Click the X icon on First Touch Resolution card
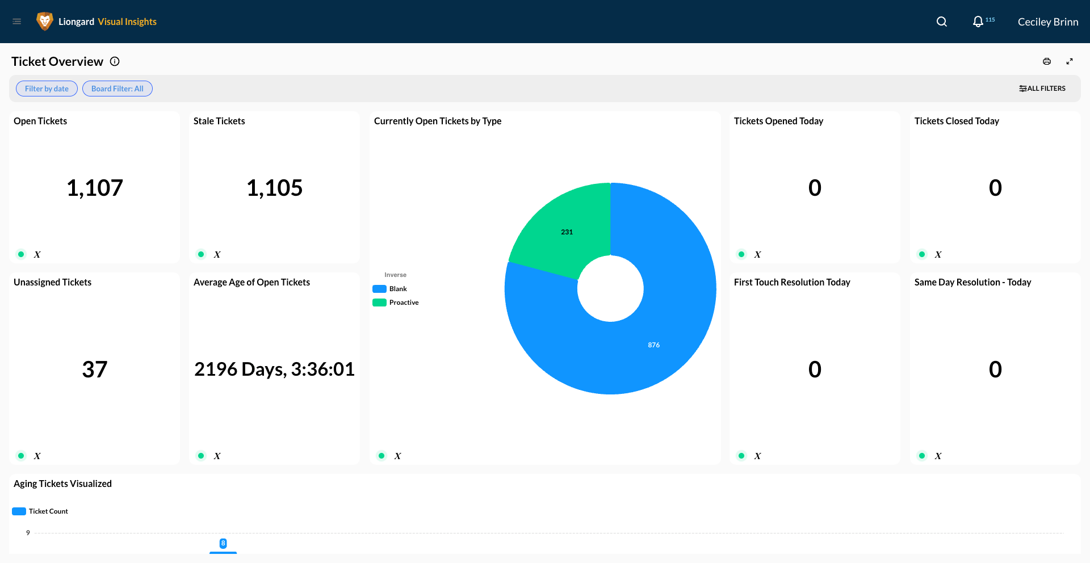Viewport: 1090px width, 563px height. click(x=758, y=456)
